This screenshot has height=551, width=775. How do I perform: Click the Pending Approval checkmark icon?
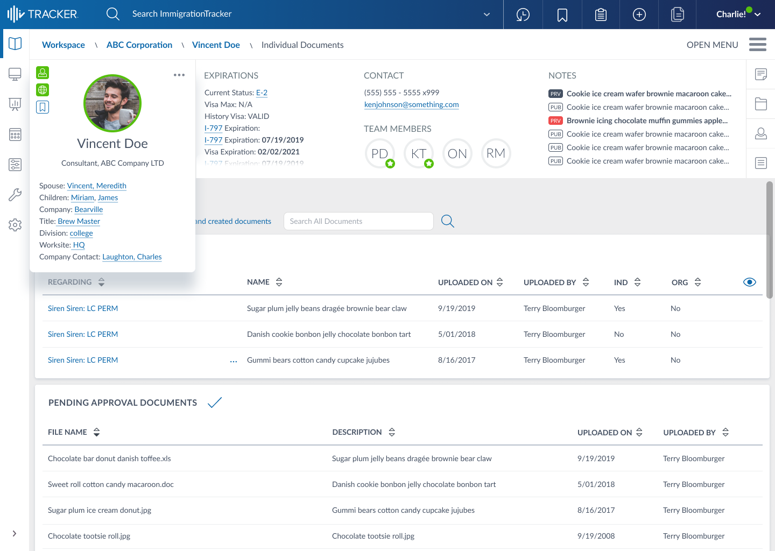pos(215,402)
